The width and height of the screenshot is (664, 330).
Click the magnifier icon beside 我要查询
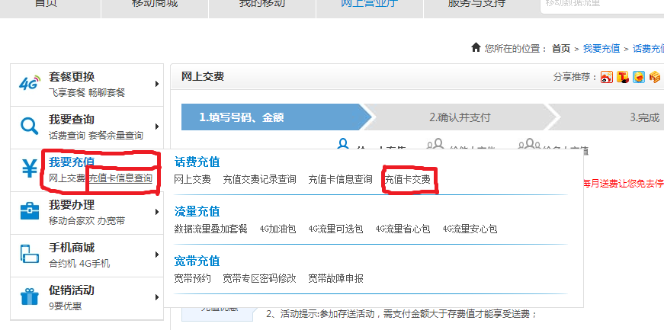pyautogui.click(x=29, y=126)
